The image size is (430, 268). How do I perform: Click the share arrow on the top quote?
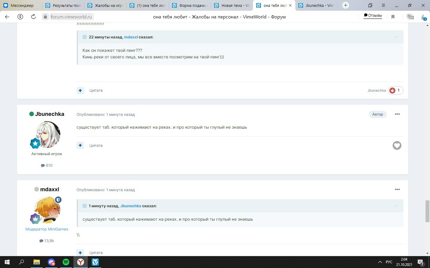coord(396,37)
